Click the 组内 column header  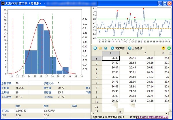pyautogui.click(x=18, y=106)
